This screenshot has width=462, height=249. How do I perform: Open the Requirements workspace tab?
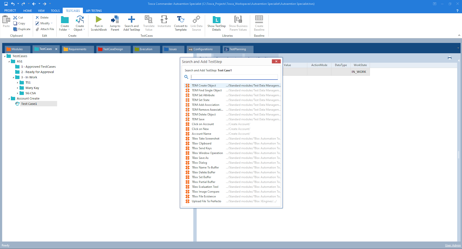[x=77, y=49]
